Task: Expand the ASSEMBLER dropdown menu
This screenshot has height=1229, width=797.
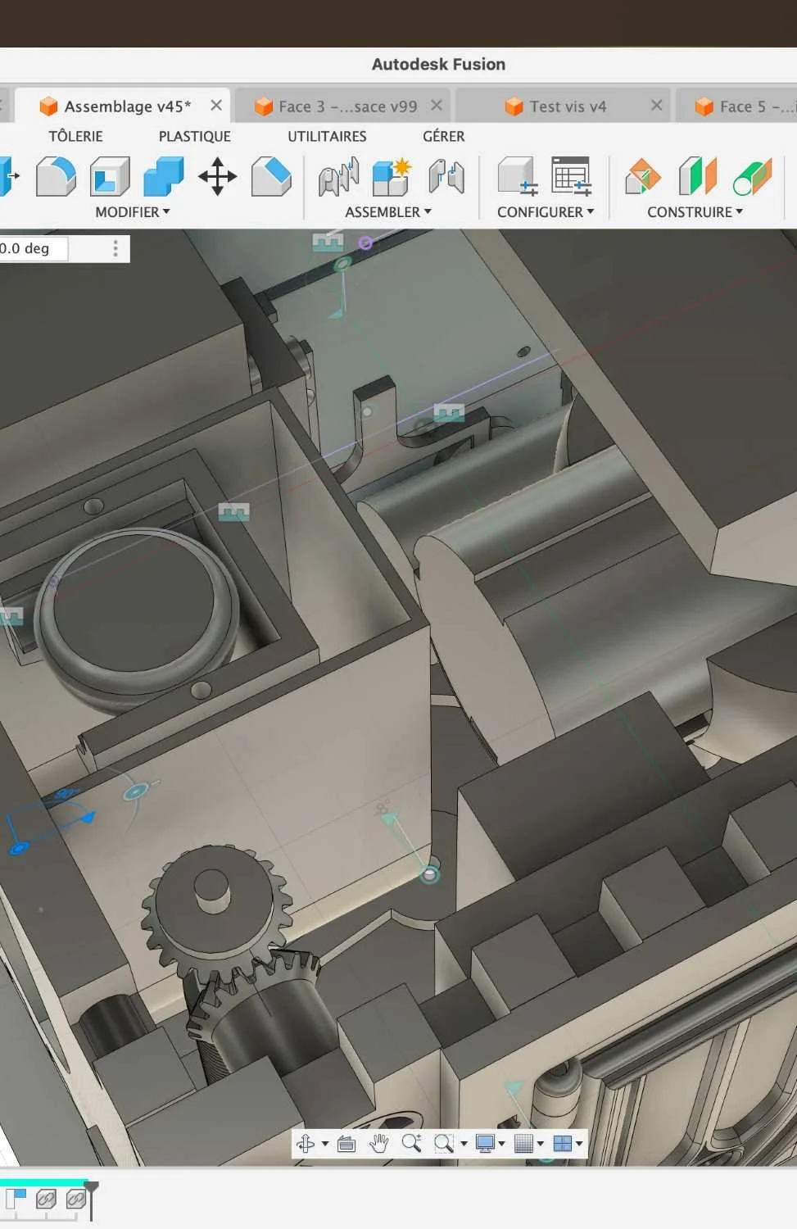Action: [x=388, y=212]
